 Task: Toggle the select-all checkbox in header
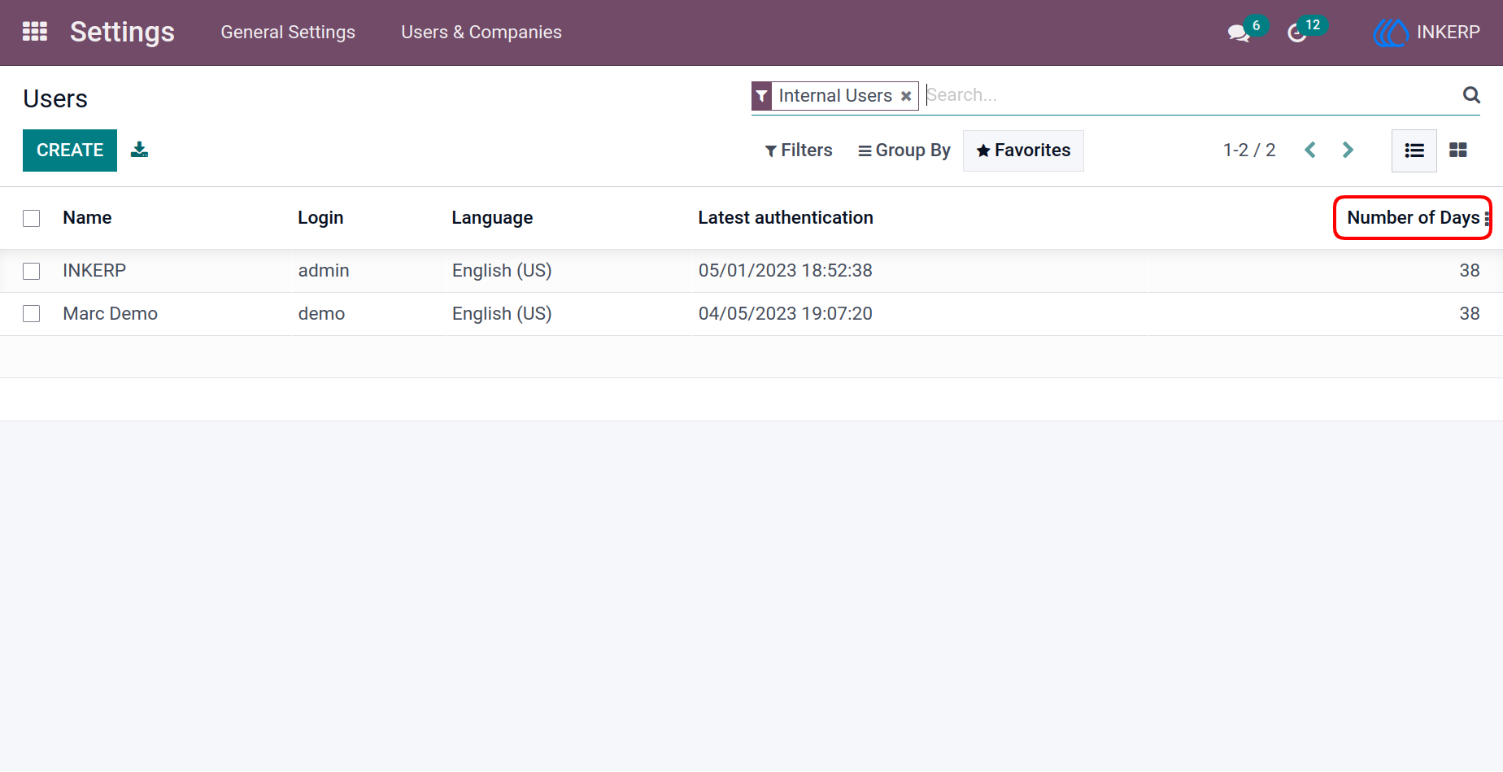tap(32, 218)
